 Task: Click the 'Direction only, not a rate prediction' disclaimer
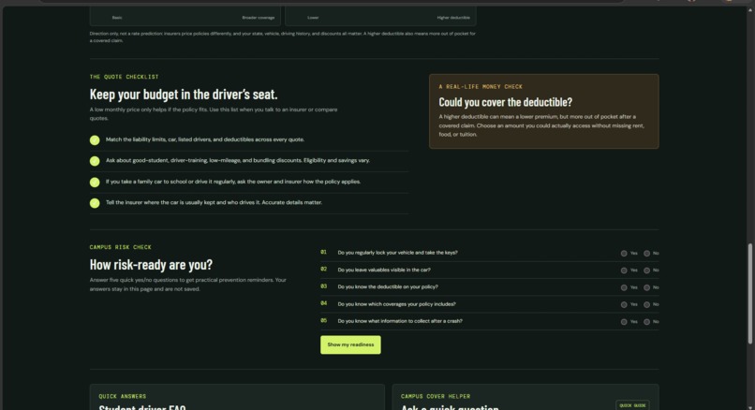coord(282,37)
